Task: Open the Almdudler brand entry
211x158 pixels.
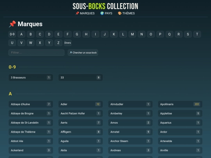Action: 131,104
